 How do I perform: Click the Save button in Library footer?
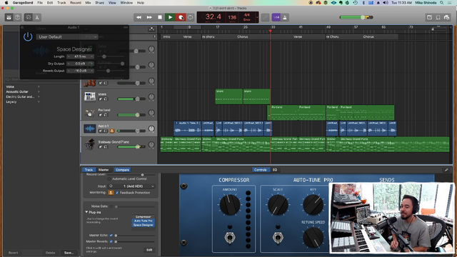[x=69, y=253]
